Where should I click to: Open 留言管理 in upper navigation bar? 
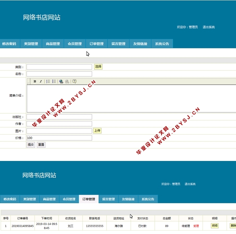tap(118, 44)
